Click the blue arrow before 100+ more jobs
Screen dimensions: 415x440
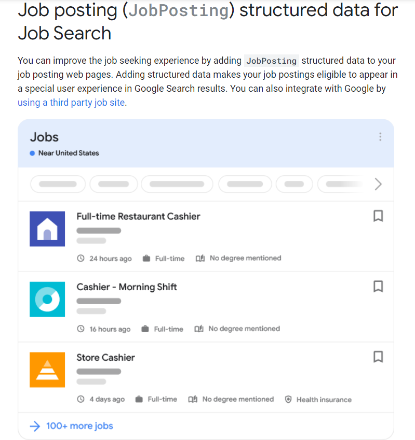click(x=35, y=426)
